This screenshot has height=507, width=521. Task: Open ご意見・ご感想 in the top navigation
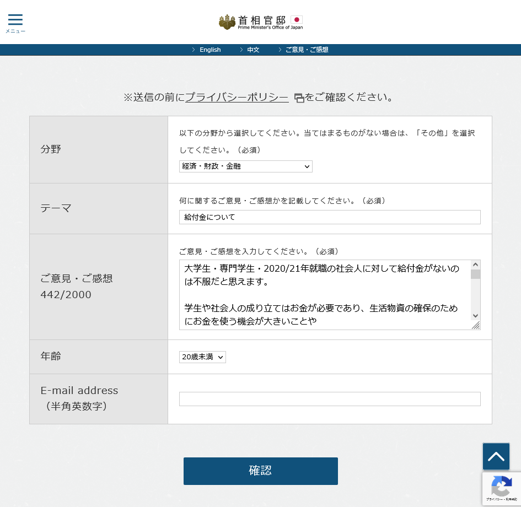[307, 50]
